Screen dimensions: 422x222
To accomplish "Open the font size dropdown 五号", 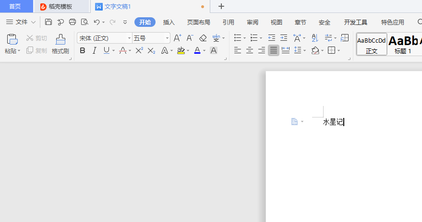I will [151, 38].
